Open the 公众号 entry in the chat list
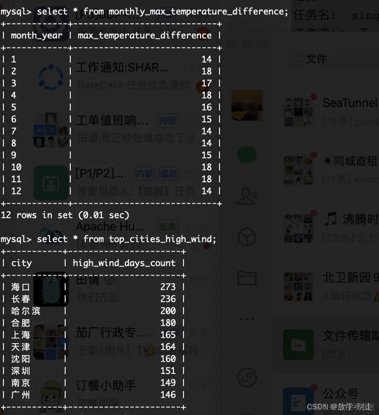379x415 pixels. pyautogui.click(x=343, y=397)
